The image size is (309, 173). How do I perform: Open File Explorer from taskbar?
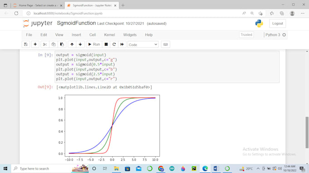[116, 168]
